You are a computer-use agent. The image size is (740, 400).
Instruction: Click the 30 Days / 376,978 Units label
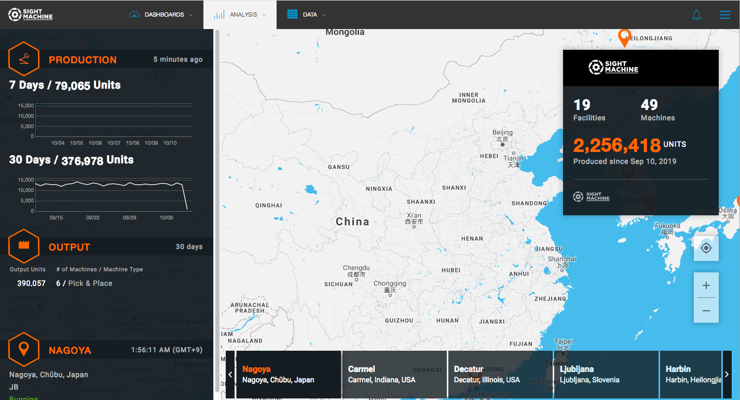pos(72,160)
